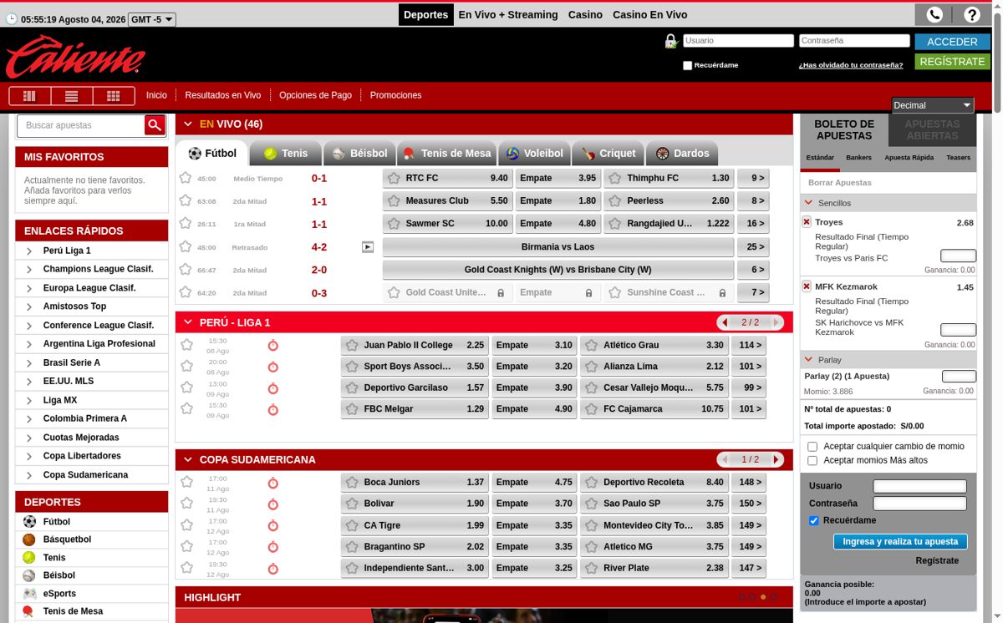The image size is (1003, 623).
Task: Click stopwatch icon for Juan Pablo II College match
Action: 272,345
